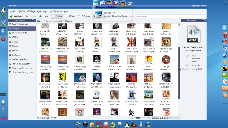The image size is (228, 128).
Task: Click the free disk space bar
Action: [x=166, y=118]
